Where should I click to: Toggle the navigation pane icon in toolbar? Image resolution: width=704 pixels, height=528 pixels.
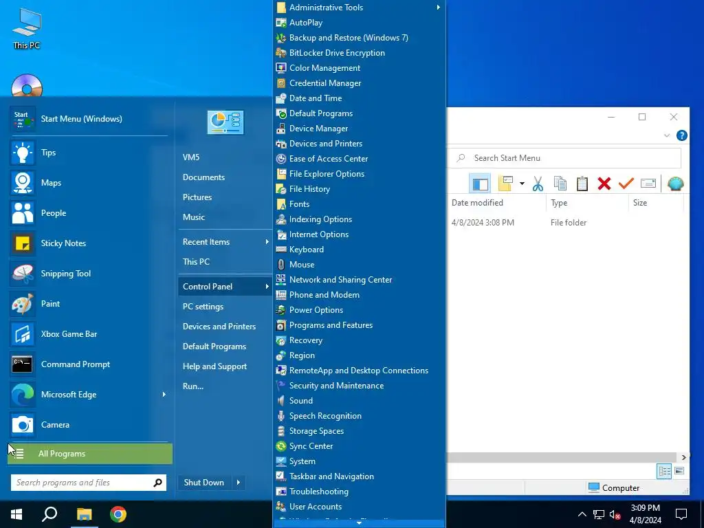480,184
